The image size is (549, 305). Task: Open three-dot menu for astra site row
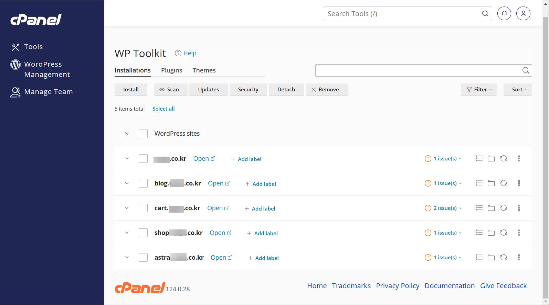(519, 257)
